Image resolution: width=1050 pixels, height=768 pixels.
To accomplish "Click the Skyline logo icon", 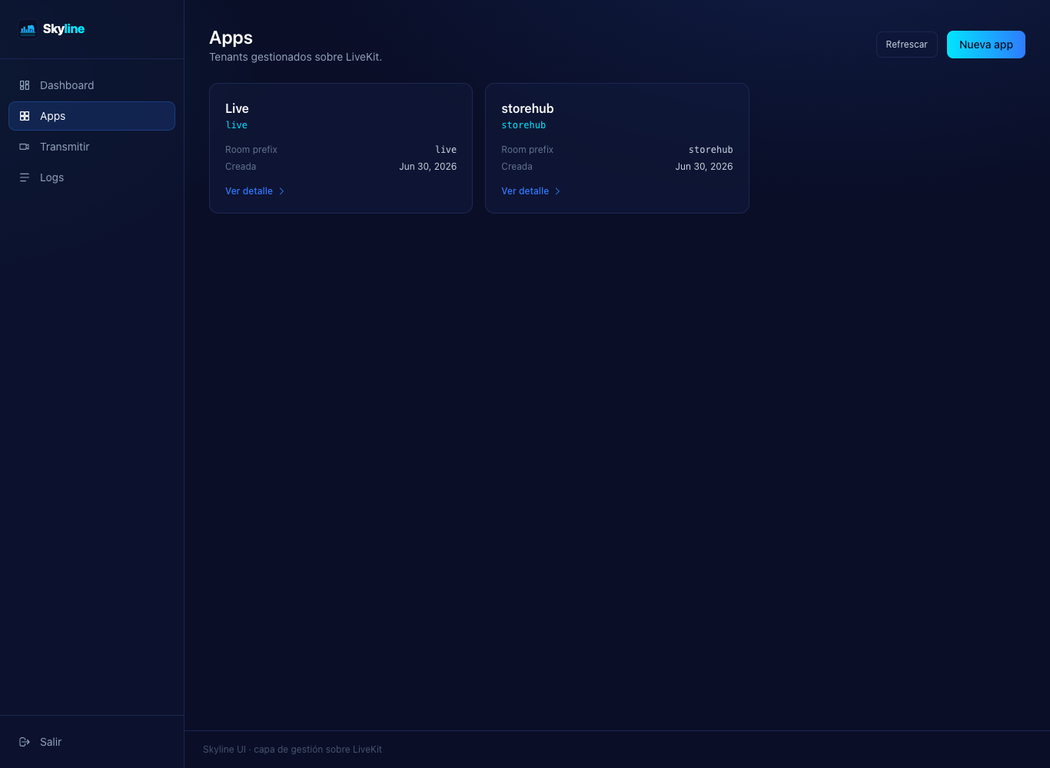I will click(28, 29).
